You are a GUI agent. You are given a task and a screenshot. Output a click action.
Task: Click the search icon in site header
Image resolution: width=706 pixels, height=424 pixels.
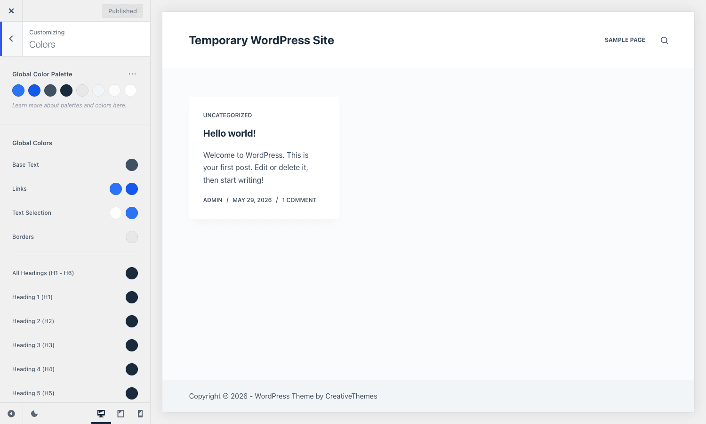(664, 40)
